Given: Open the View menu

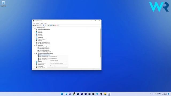Looking at the screenshot, I should [42, 23].
